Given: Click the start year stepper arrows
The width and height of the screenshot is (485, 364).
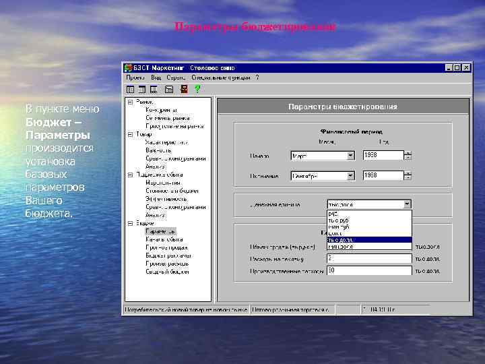Looking at the screenshot, I should pos(408,155).
